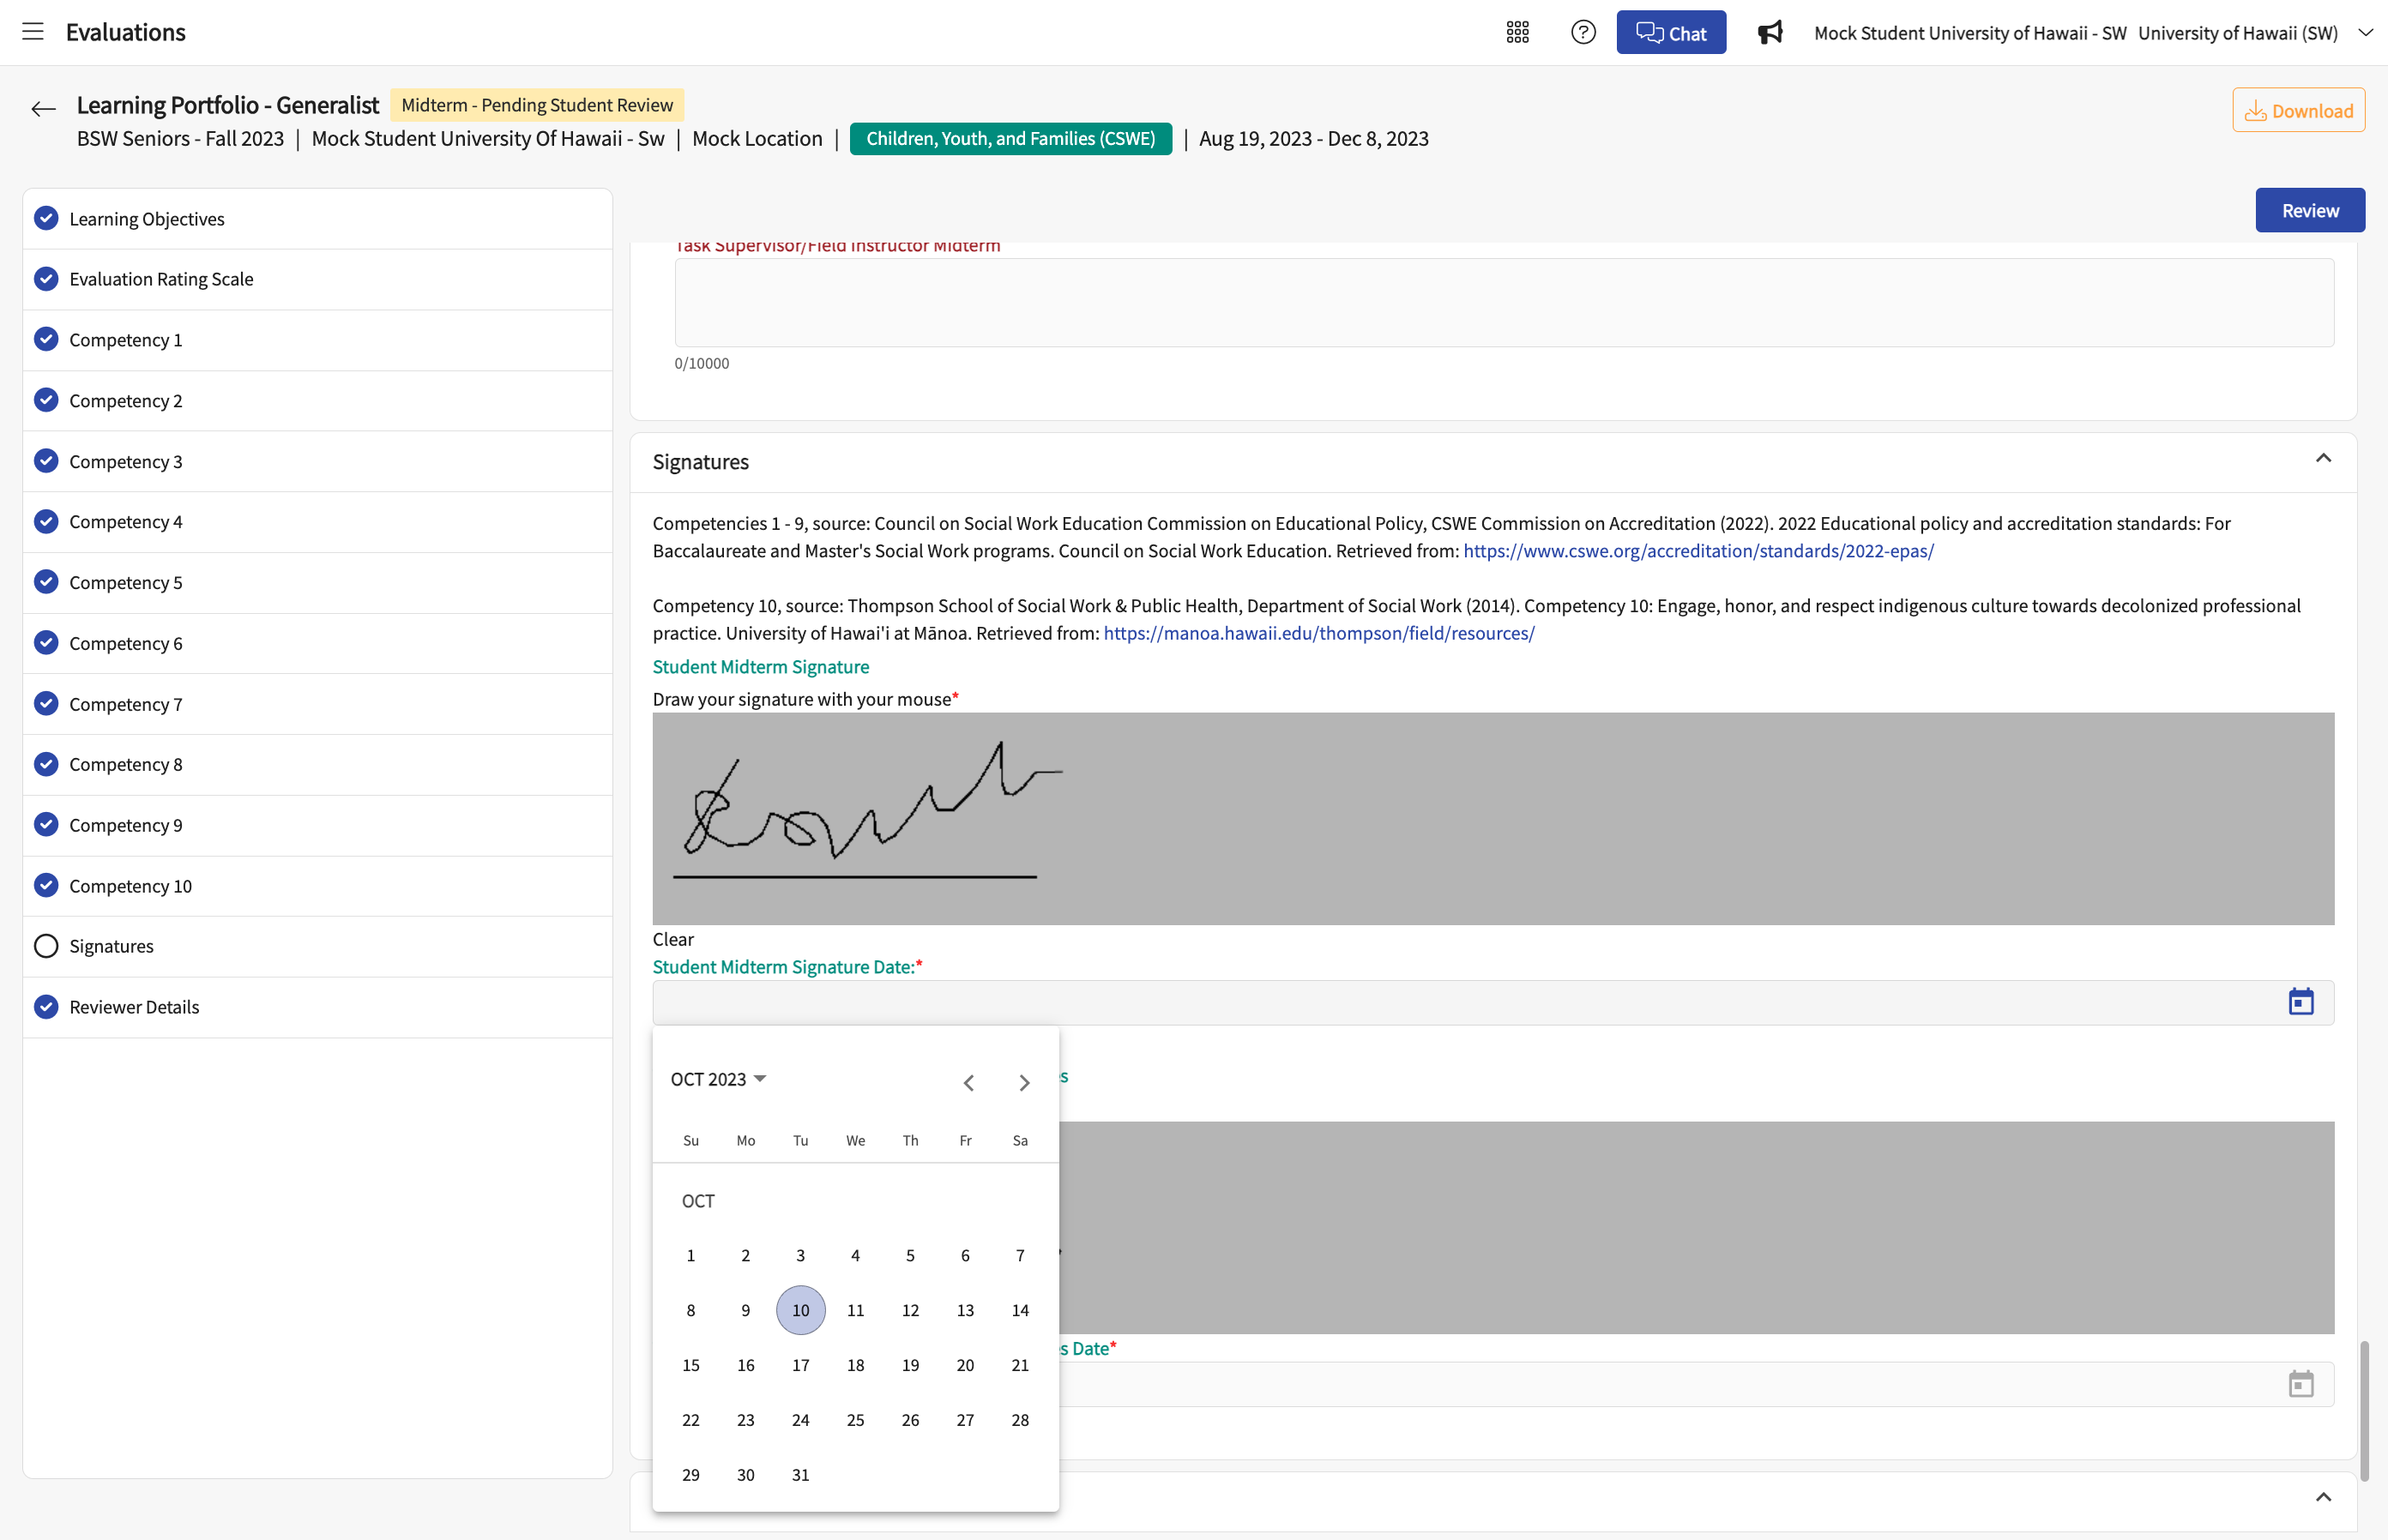Image resolution: width=2388 pixels, height=1540 pixels.
Task: Open the Manoa Thompson field resources link
Action: (1318, 633)
